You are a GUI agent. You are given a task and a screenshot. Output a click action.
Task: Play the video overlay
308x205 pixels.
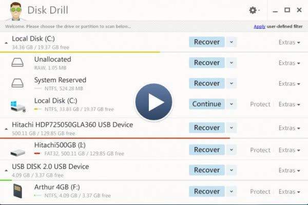153,102
